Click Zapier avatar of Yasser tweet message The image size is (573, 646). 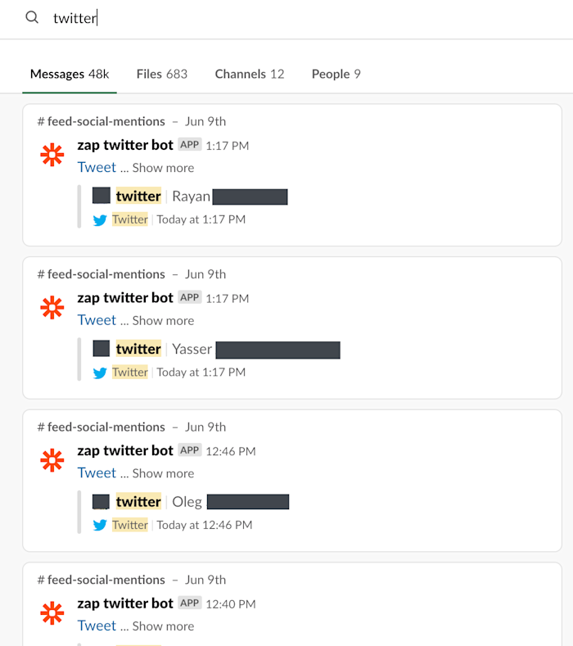point(52,308)
